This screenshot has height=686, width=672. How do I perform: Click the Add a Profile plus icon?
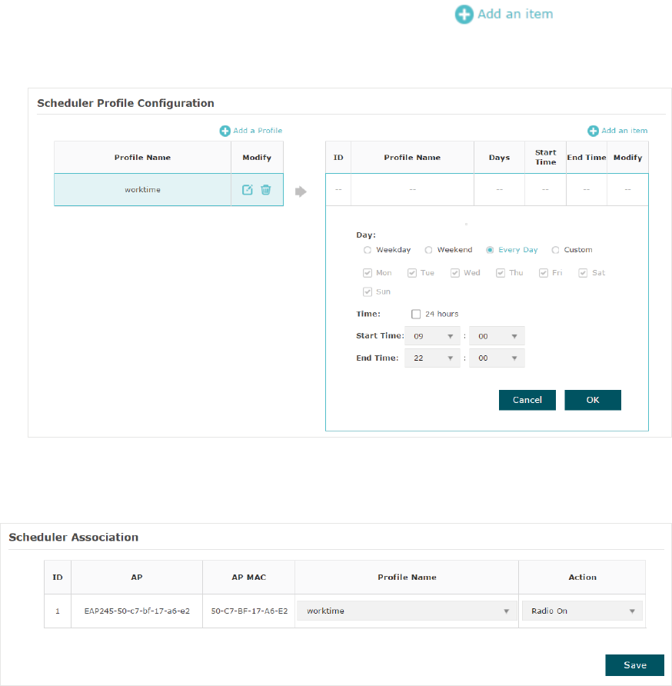pyautogui.click(x=225, y=131)
